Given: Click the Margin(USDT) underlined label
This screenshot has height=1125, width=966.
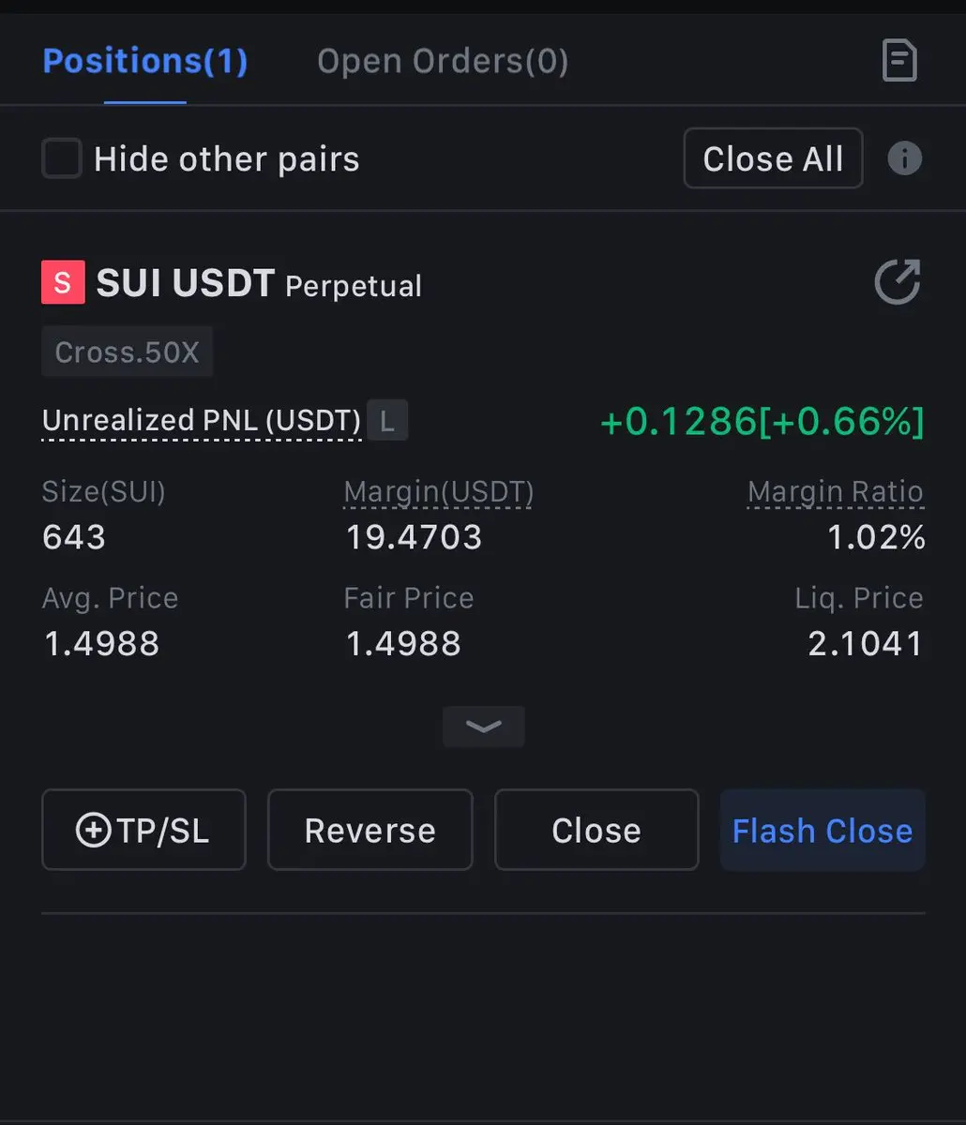Looking at the screenshot, I should click(439, 492).
